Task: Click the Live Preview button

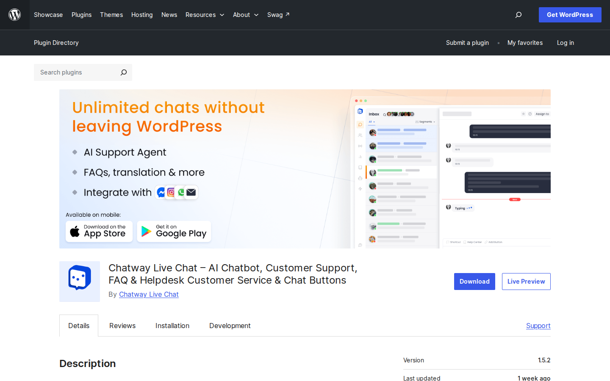Action: [526, 282]
